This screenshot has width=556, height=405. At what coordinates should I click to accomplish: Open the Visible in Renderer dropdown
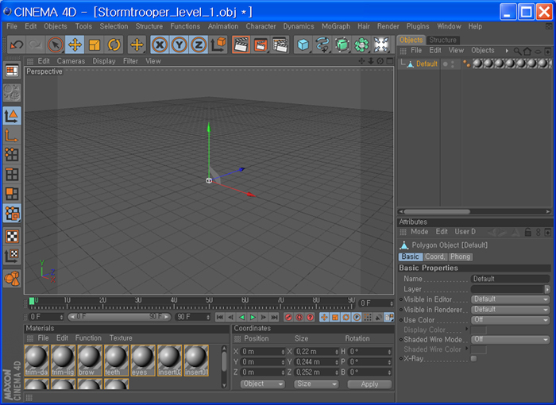pos(510,310)
